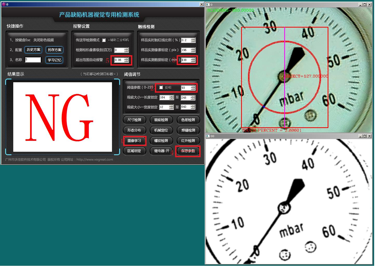The image size is (377, 266).
Task: Click the company URL www.vogreat.com text
Action: coord(95,160)
